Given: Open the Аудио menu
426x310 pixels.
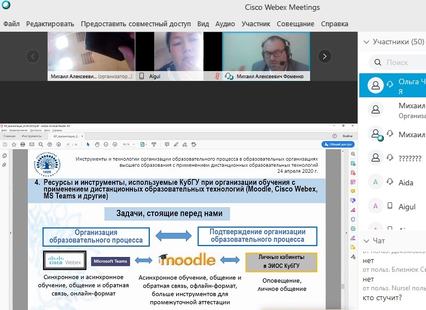Looking at the screenshot, I should 225,24.
